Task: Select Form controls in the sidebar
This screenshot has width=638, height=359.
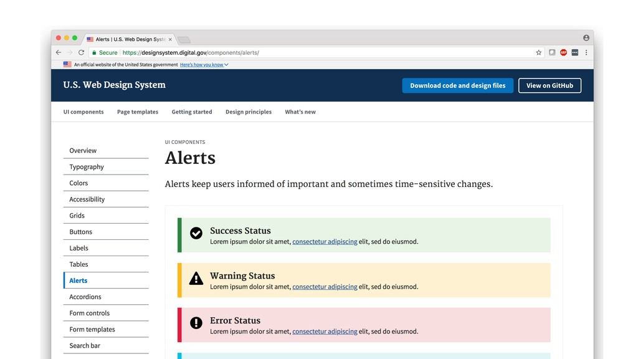Action: (106, 314)
